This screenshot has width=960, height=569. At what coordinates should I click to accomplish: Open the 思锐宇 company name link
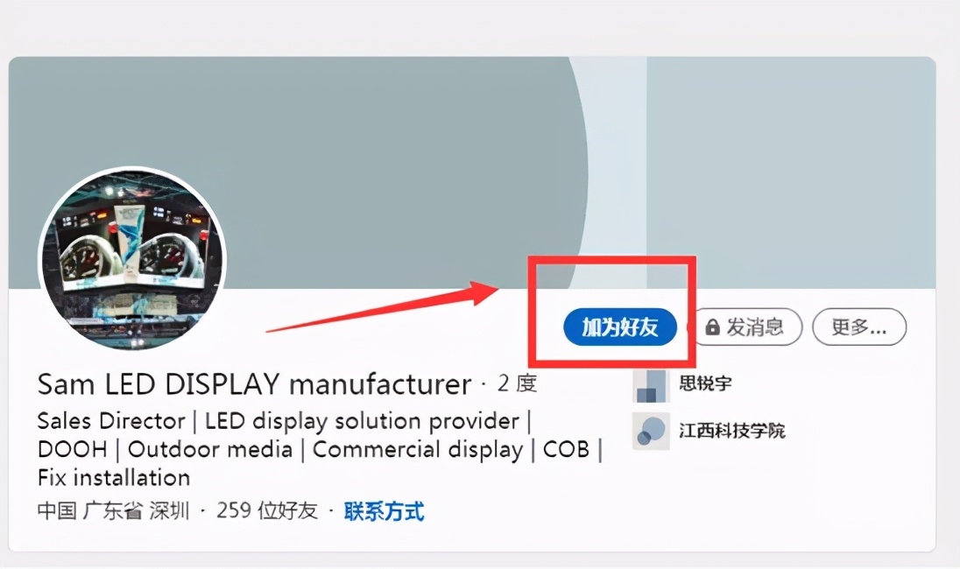click(705, 383)
